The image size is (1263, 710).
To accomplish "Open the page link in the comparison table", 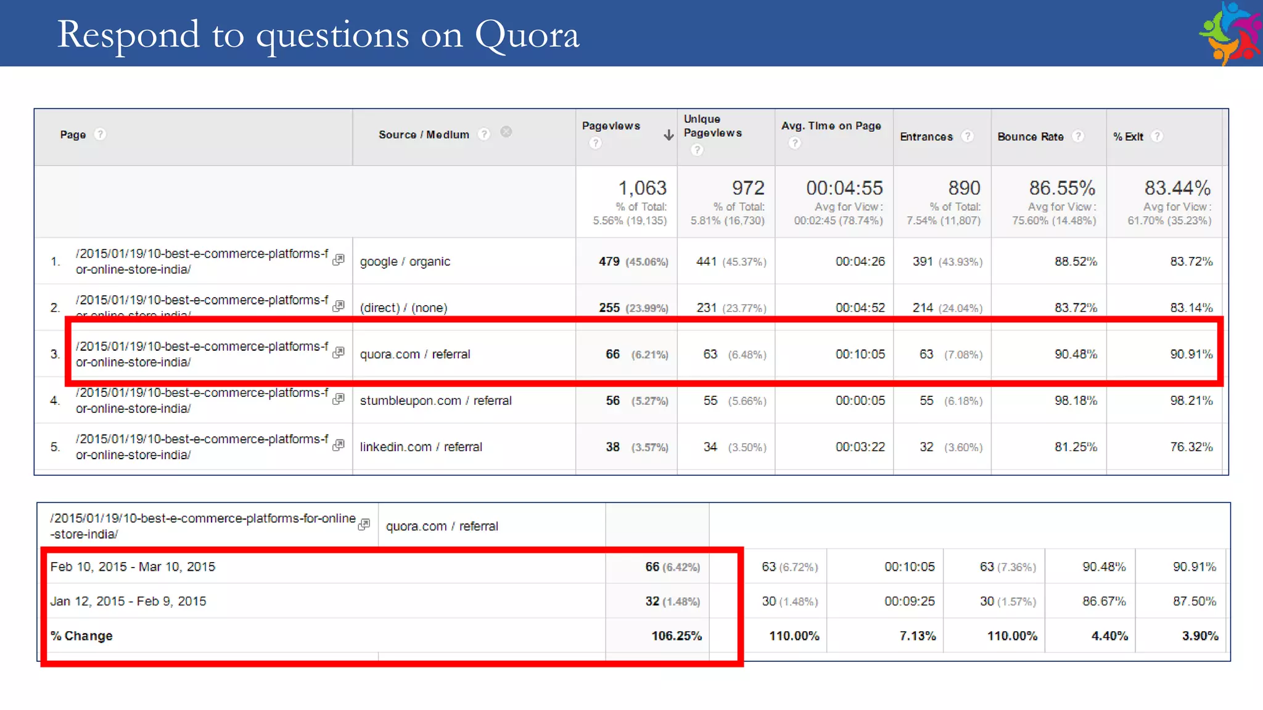I will pyautogui.click(x=203, y=526).
